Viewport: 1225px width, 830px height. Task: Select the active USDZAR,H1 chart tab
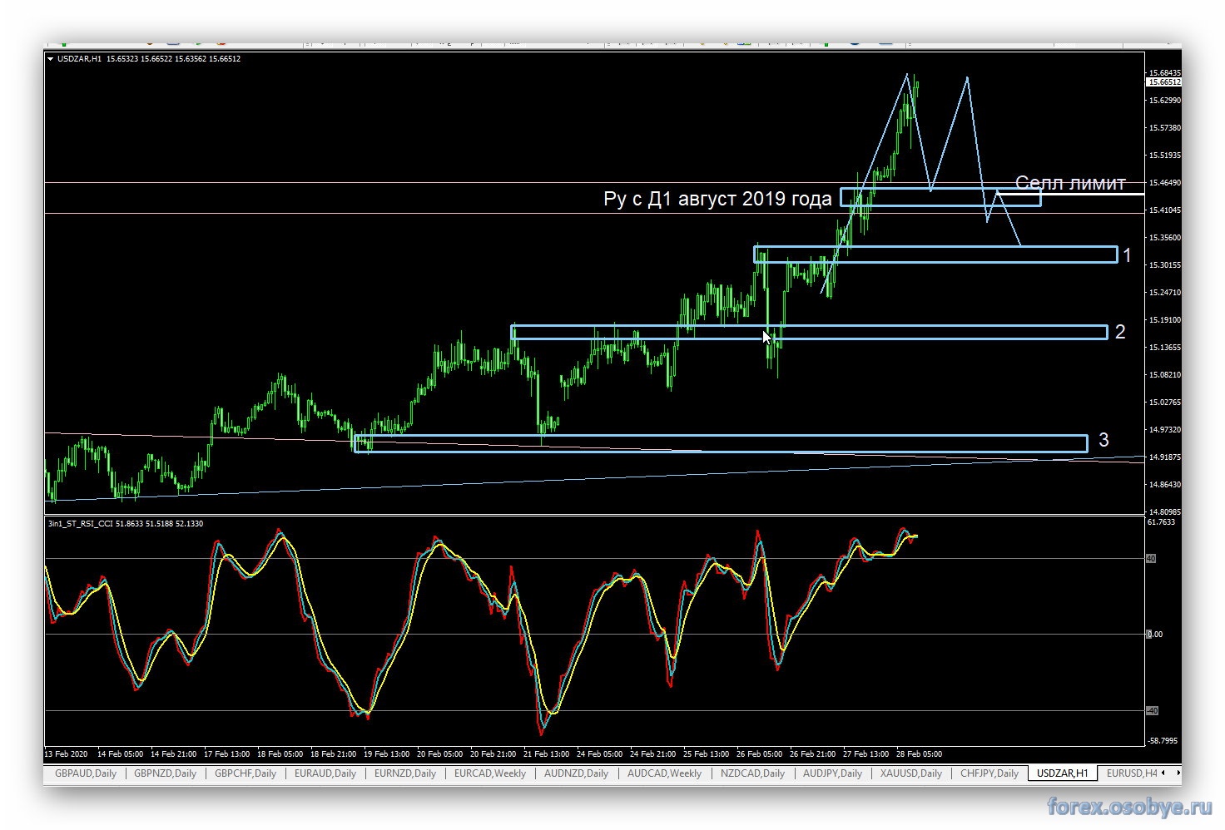[1062, 773]
